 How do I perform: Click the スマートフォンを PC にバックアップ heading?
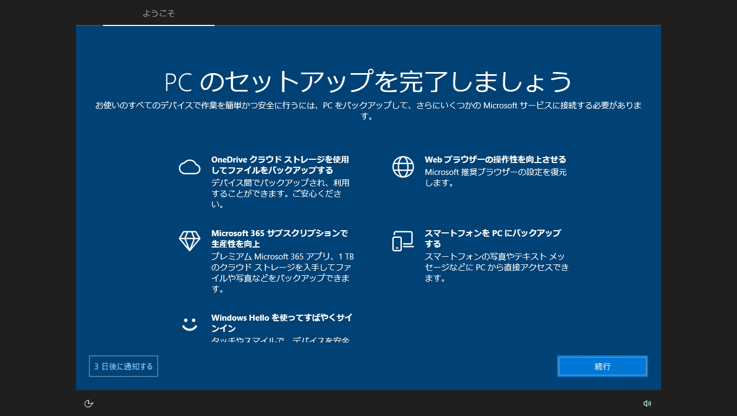(x=493, y=238)
